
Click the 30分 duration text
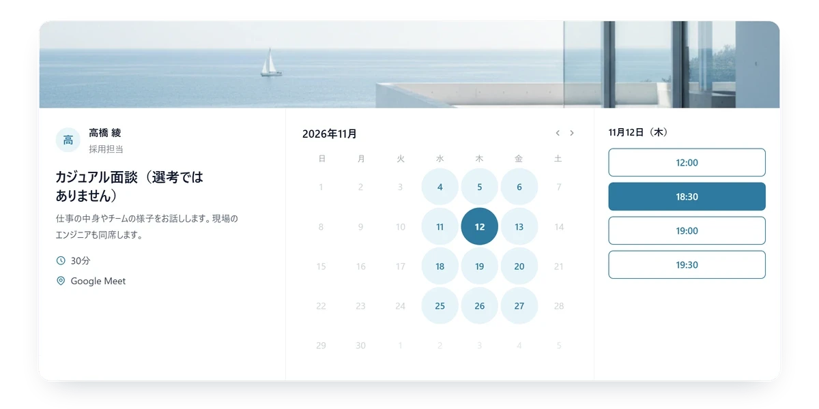pyautogui.click(x=81, y=260)
